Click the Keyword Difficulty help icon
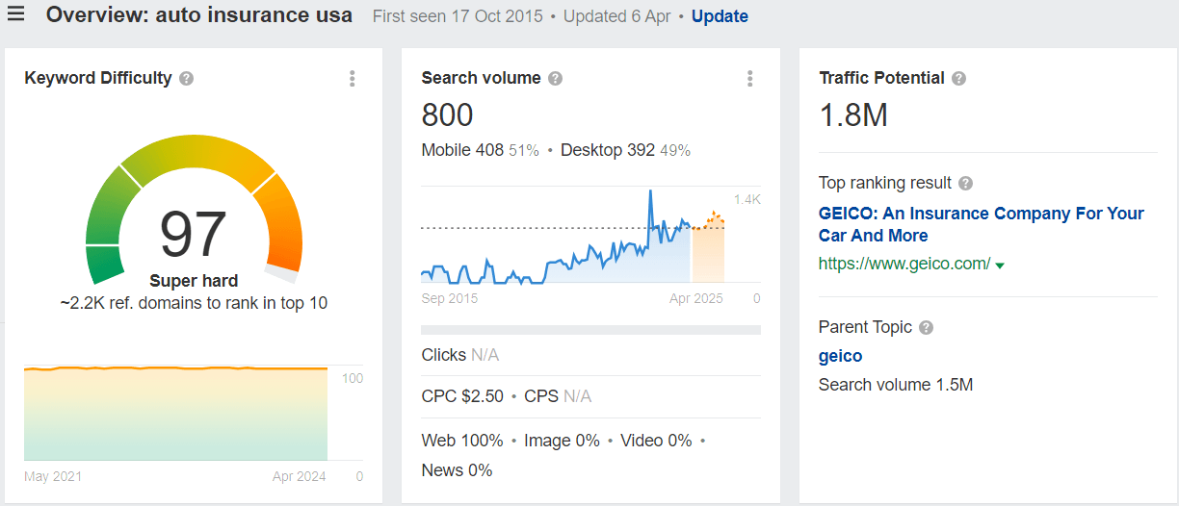 [187, 79]
